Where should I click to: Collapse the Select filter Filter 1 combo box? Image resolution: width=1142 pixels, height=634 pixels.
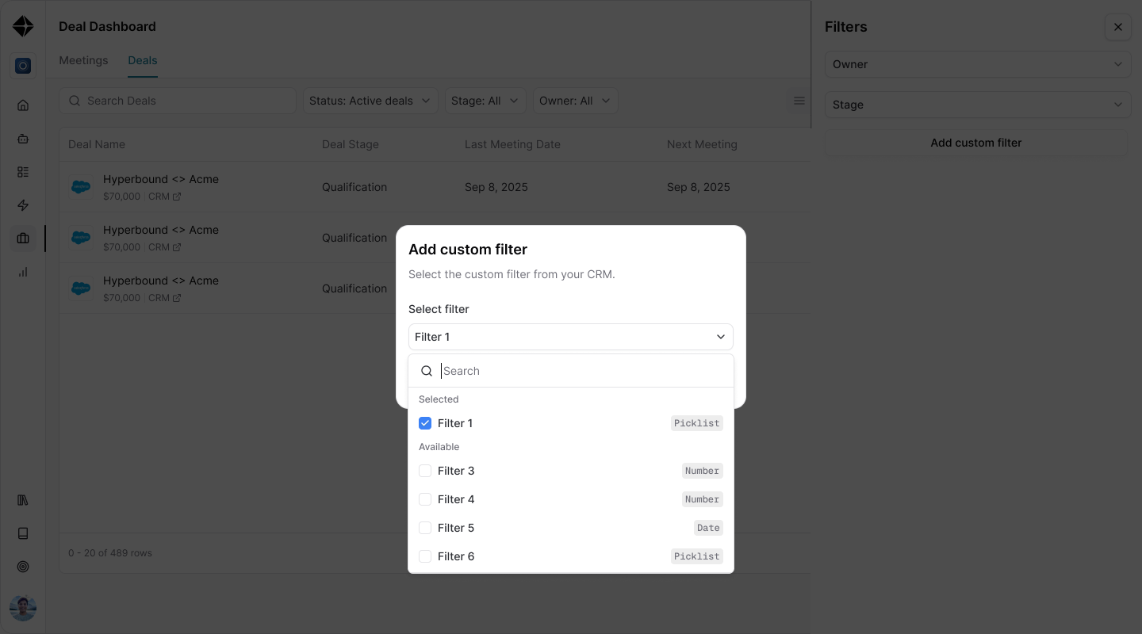pyautogui.click(x=571, y=337)
